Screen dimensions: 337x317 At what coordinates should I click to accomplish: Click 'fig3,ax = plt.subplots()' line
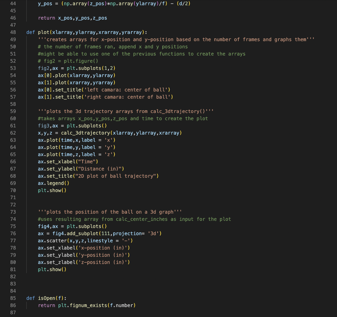[72, 126]
